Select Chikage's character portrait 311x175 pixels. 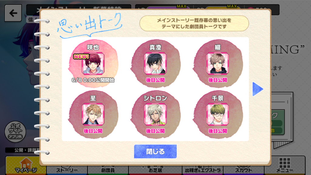217,114
